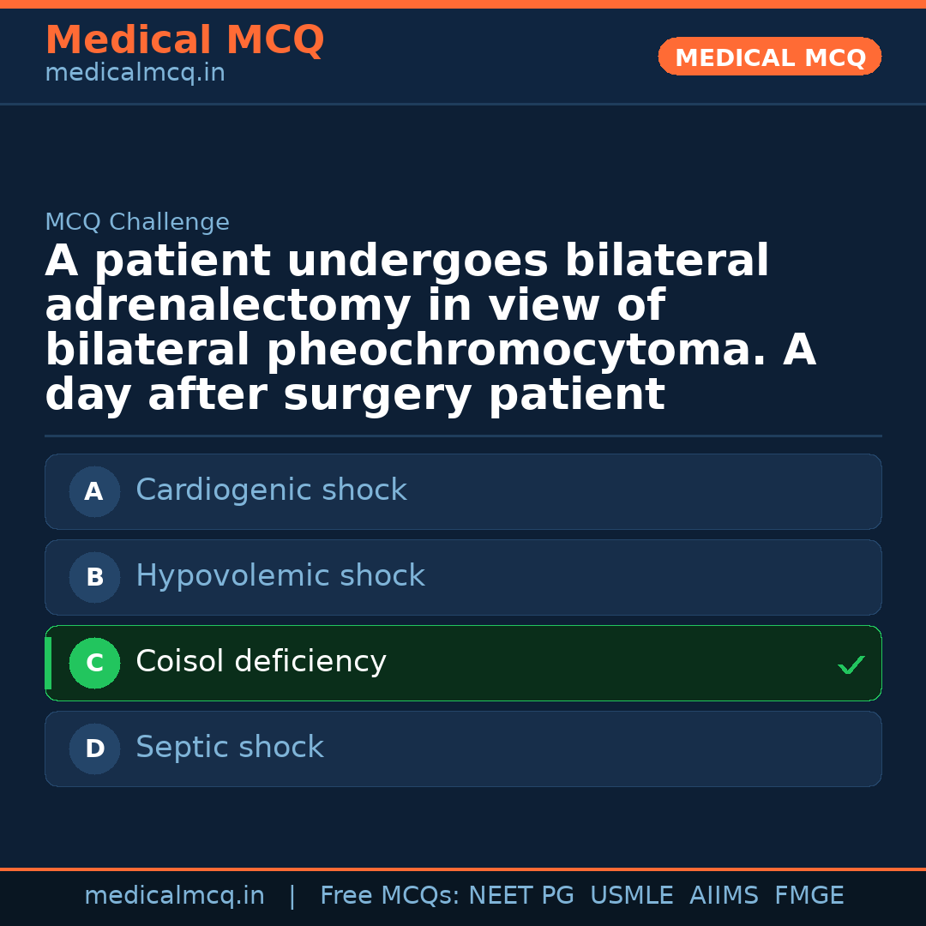Click the letter A circle icon
Viewport: 926px width, 926px height.
point(94,492)
